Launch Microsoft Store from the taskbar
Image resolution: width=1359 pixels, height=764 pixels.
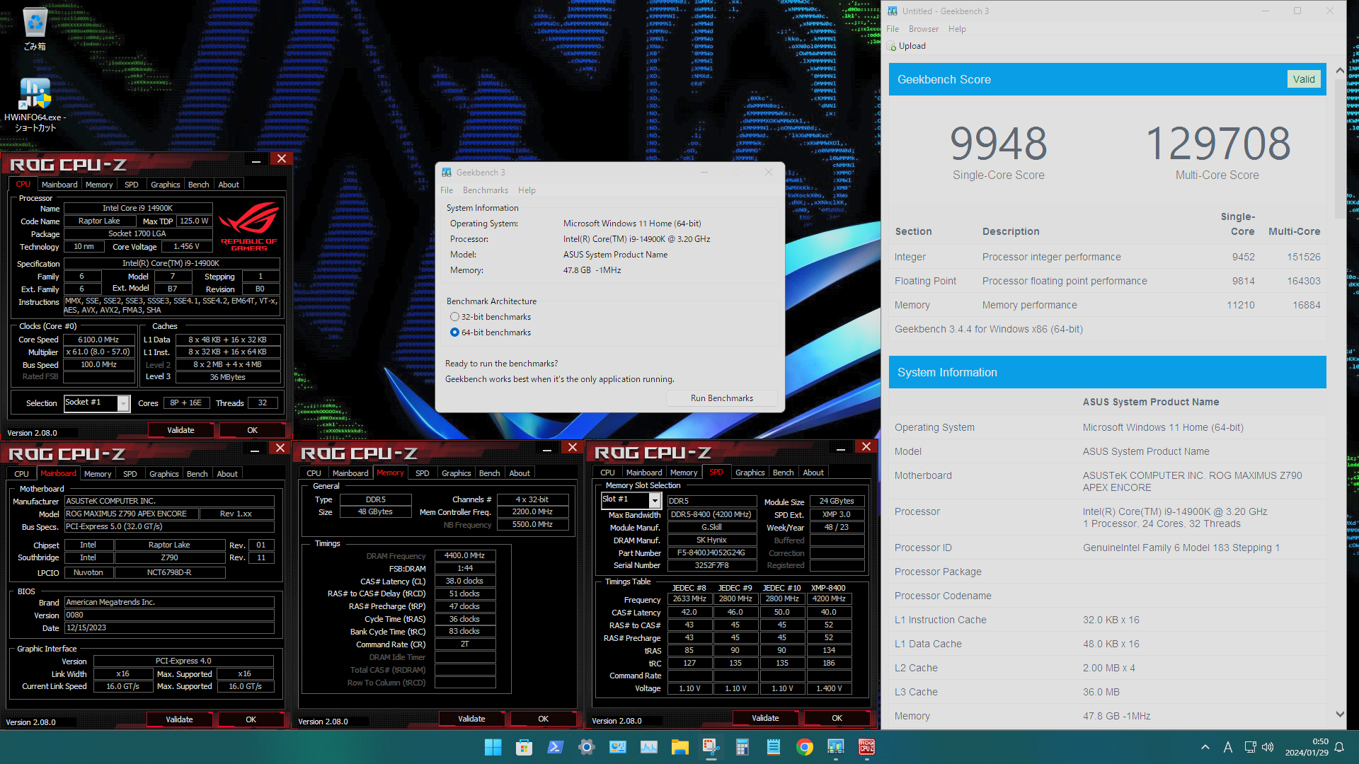point(524,747)
